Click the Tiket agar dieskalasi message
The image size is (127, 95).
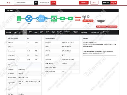coord(98,52)
